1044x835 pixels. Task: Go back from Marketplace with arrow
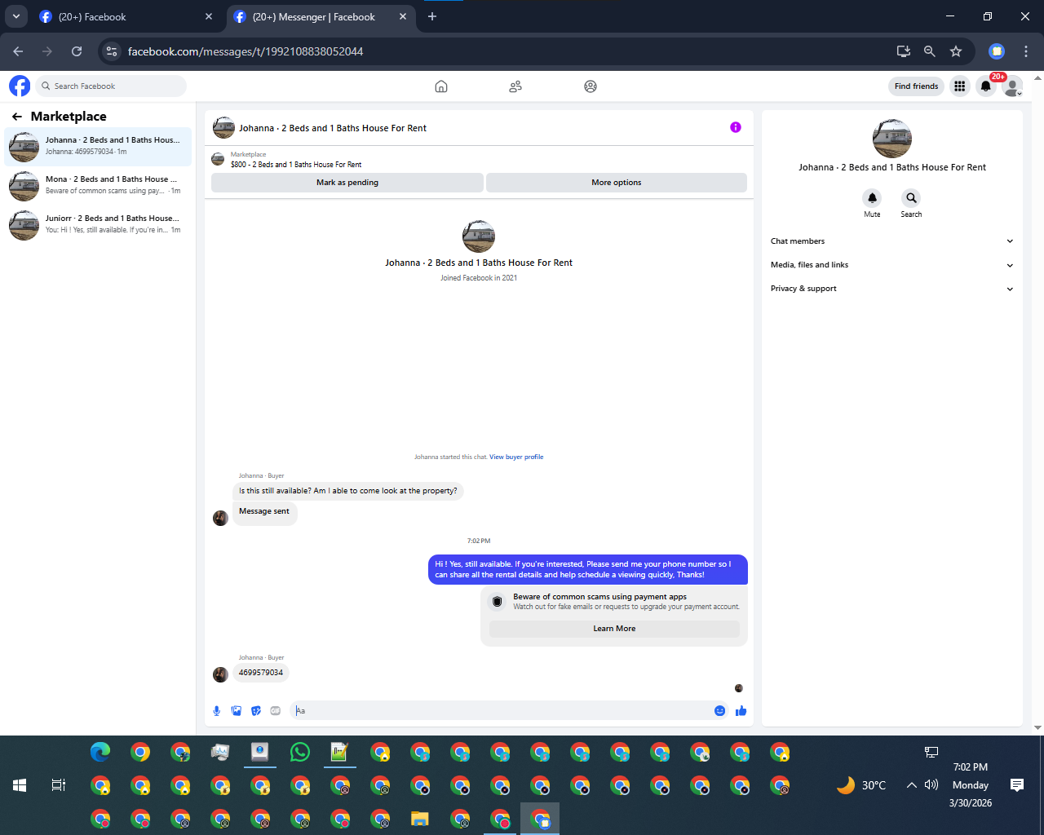(17, 117)
